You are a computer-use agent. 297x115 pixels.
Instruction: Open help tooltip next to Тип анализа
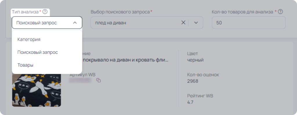(x=45, y=12)
